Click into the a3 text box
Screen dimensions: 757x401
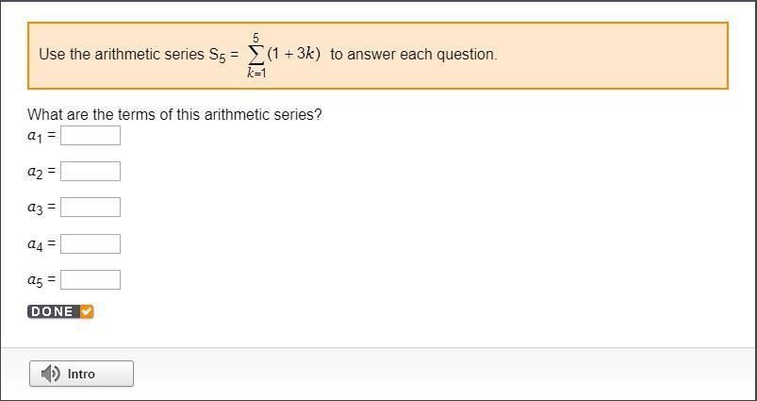tap(91, 208)
